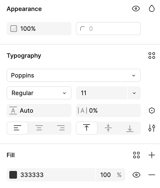Align text to bottom vertically

coord(130,128)
